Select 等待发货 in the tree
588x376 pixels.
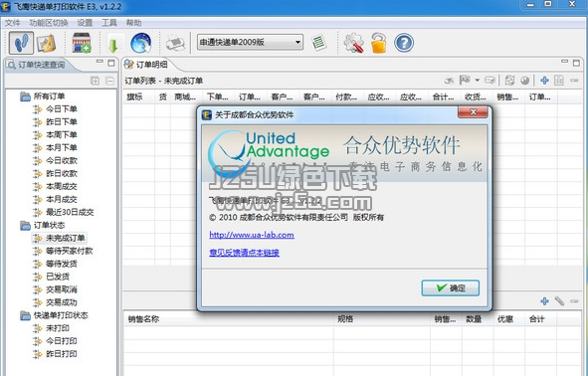[55, 264]
